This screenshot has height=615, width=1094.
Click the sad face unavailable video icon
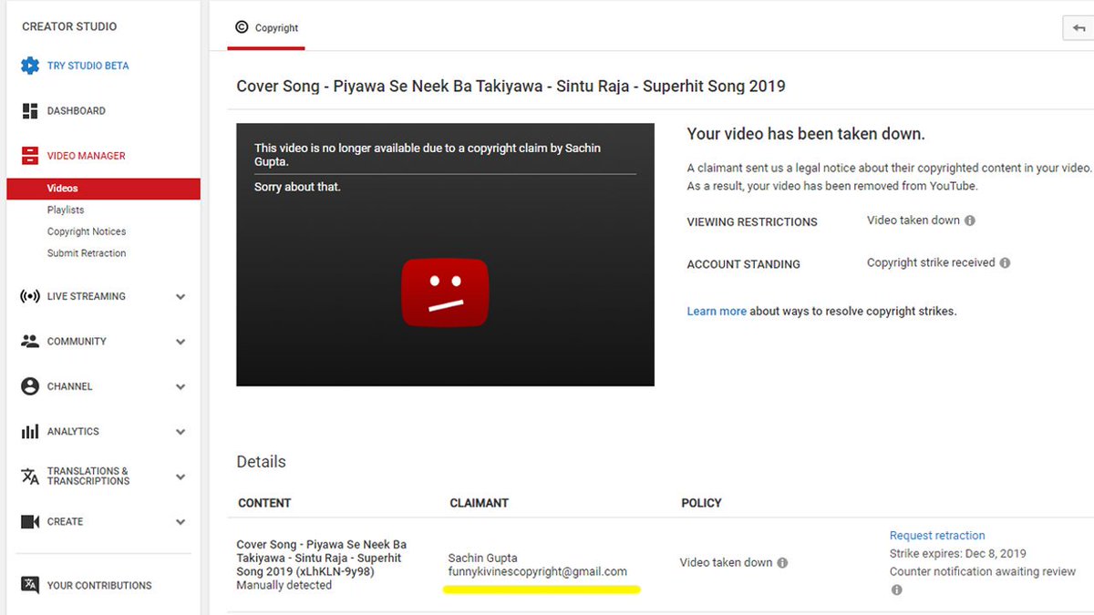tap(445, 292)
